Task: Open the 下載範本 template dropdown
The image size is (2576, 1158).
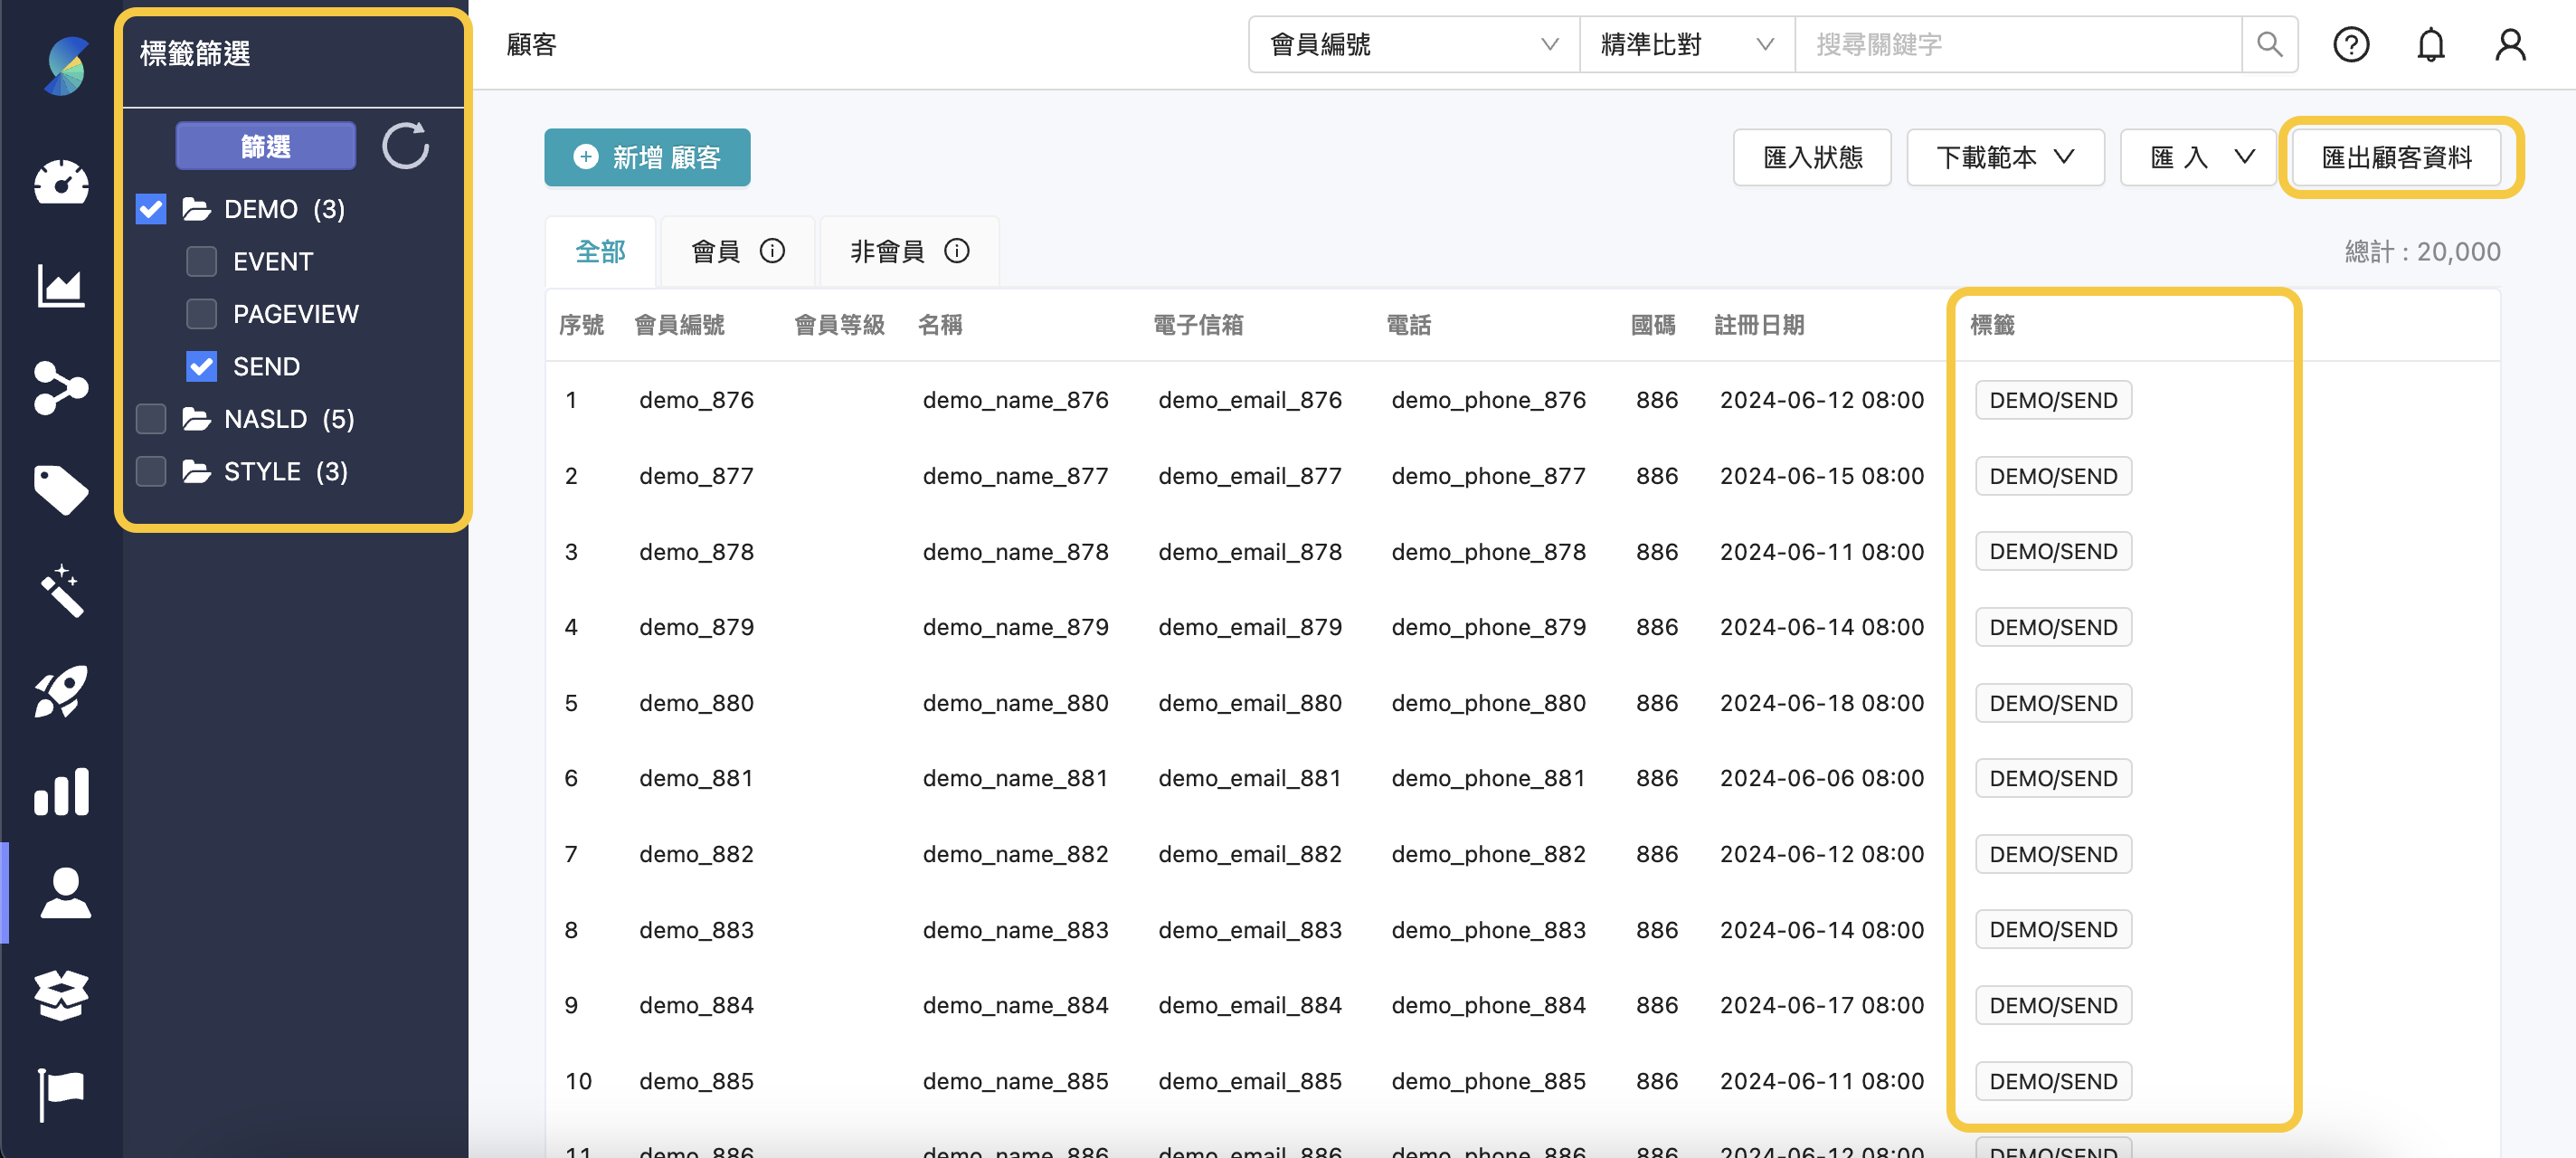Action: click(2005, 157)
